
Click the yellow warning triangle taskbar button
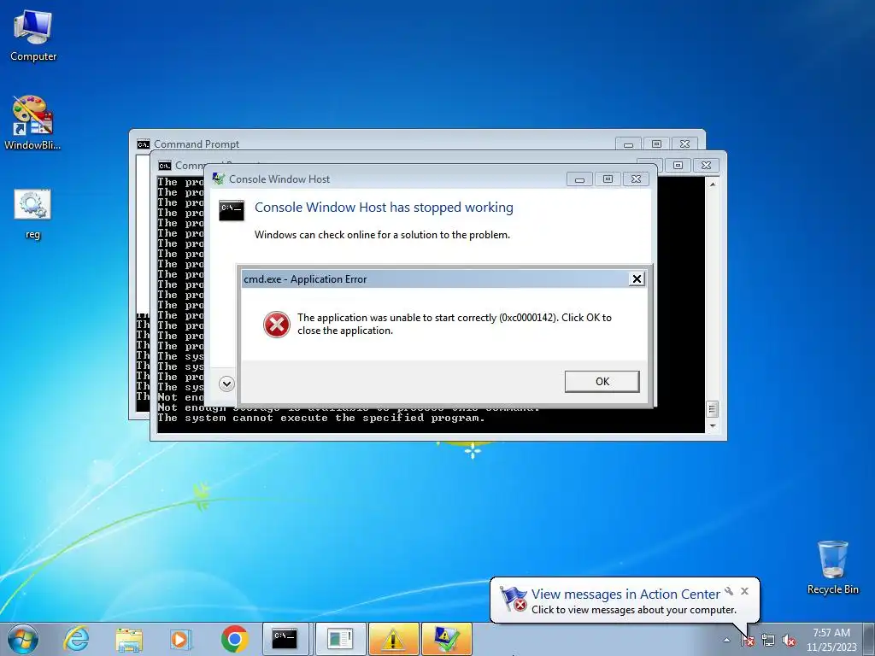[393, 639]
